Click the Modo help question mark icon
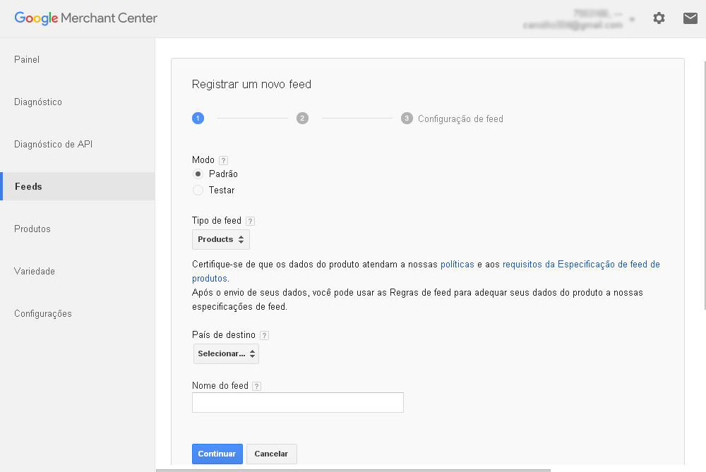The image size is (706, 472). point(223,160)
